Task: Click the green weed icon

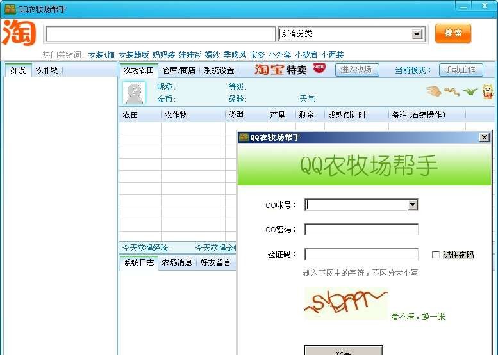Action: click(x=470, y=92)
